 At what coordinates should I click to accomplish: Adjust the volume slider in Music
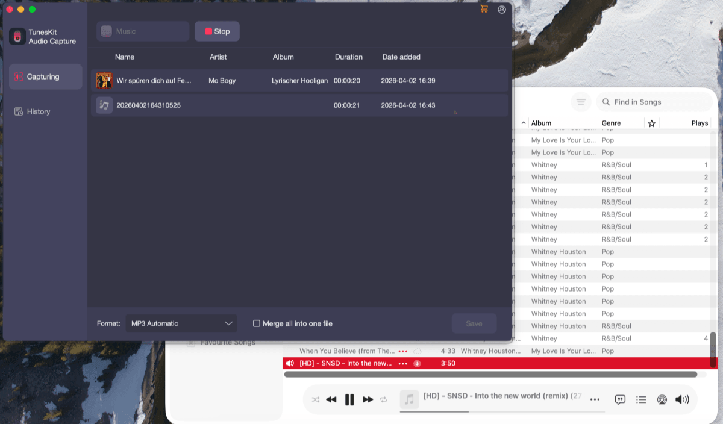coord(681,399)
